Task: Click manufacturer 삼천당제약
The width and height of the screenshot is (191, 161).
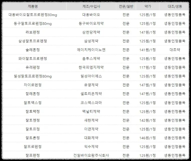Action: tap(91, 32)
